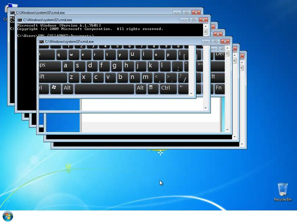
Task: Click the r key
Action: coord(98,55)
